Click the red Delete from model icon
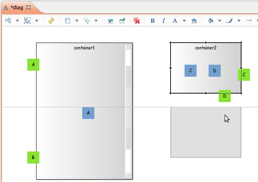 pos(137,20)
